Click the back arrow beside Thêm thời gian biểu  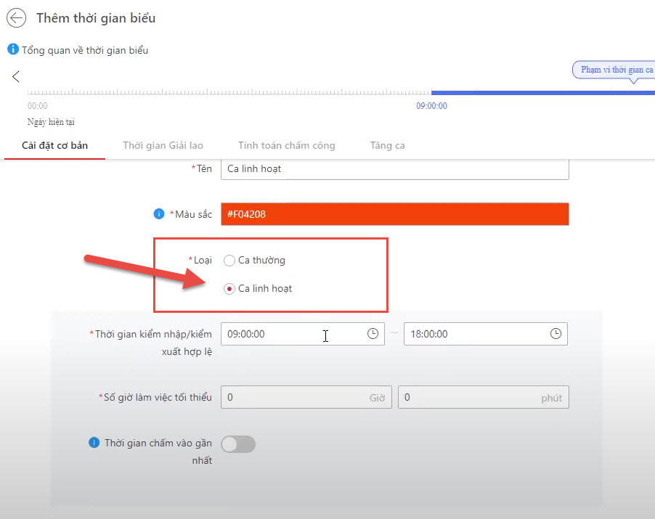click(16, 18)
